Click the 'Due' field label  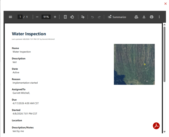(14, 100)
